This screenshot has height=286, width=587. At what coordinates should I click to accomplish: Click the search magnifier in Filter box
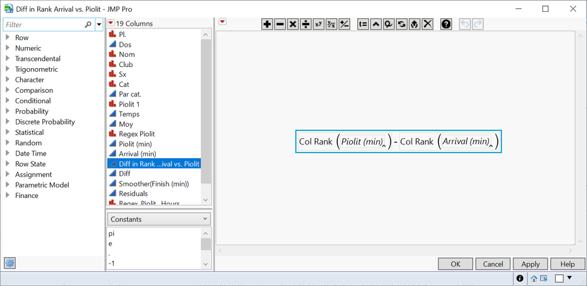tap(88, 25)
